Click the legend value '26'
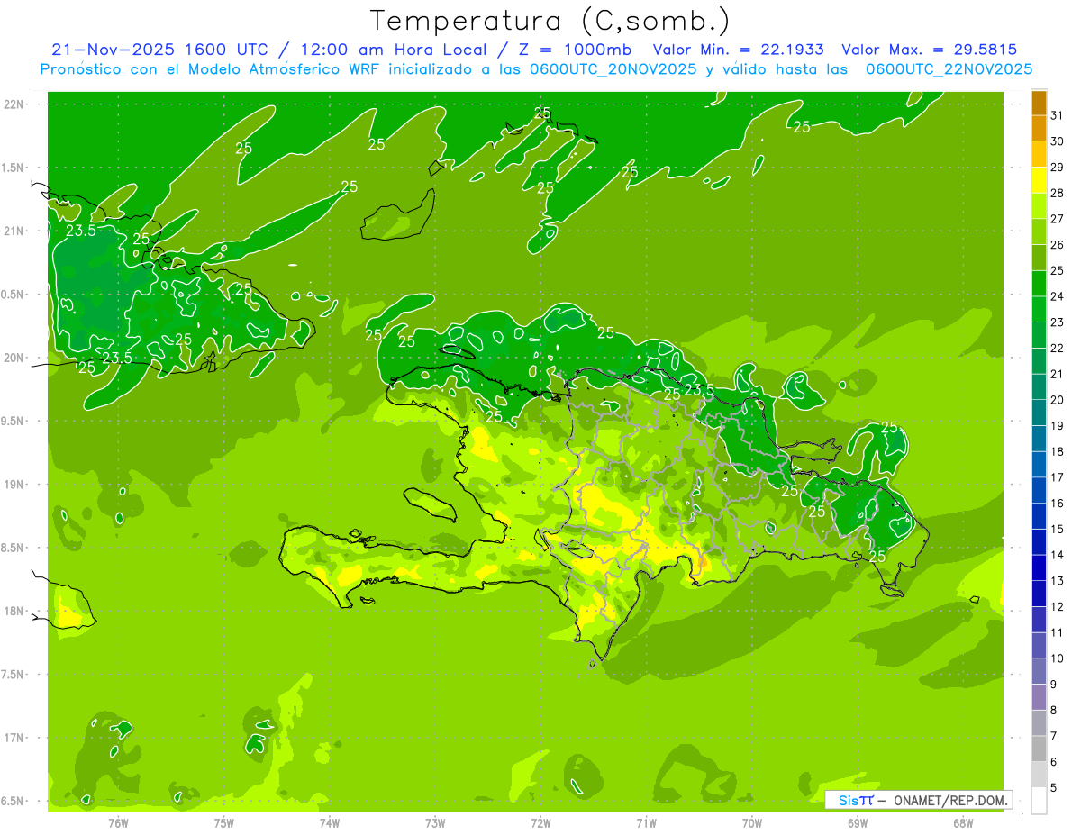The width and height of the screenshot is (1081, 835). point(1058,245)
